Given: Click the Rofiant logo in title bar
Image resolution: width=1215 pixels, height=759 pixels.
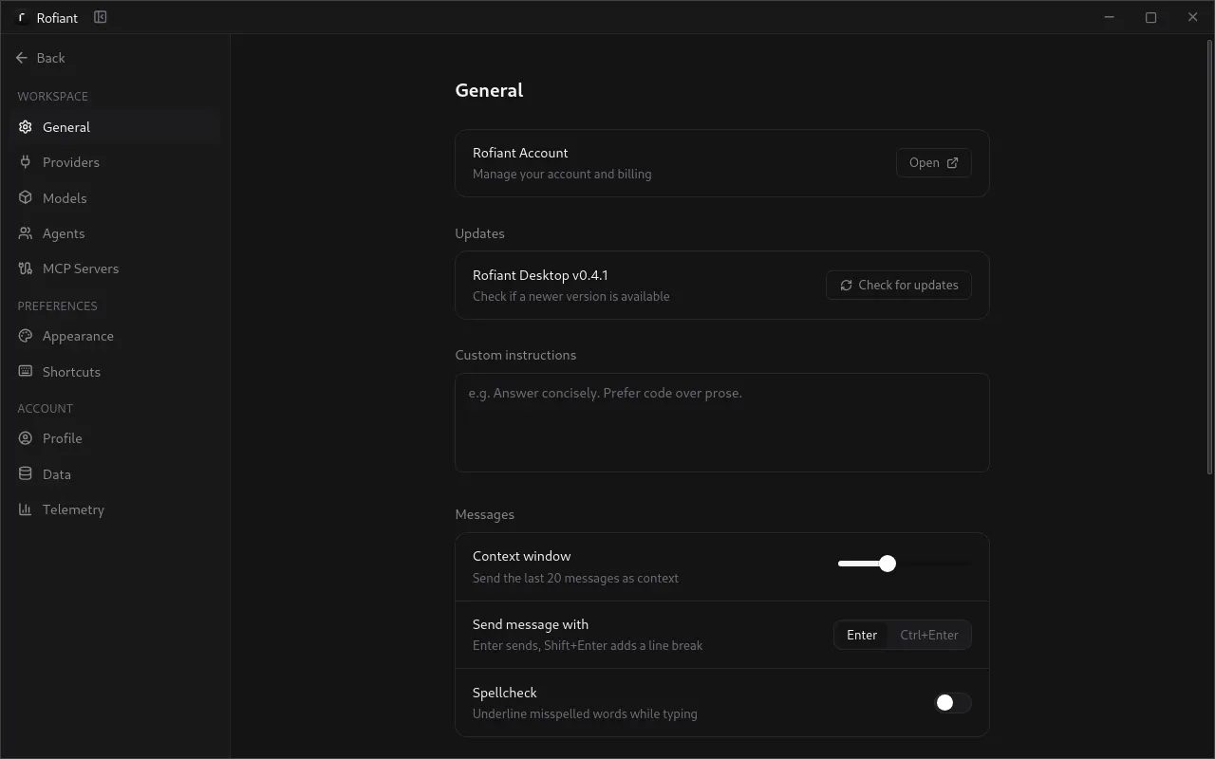Looking at the screenshot, I should tap(21, 17).
